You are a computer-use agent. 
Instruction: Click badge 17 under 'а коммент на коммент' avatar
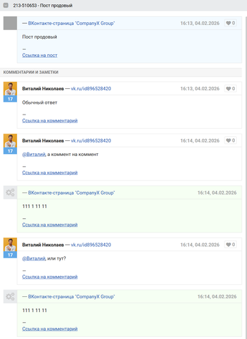pos(10,151)
